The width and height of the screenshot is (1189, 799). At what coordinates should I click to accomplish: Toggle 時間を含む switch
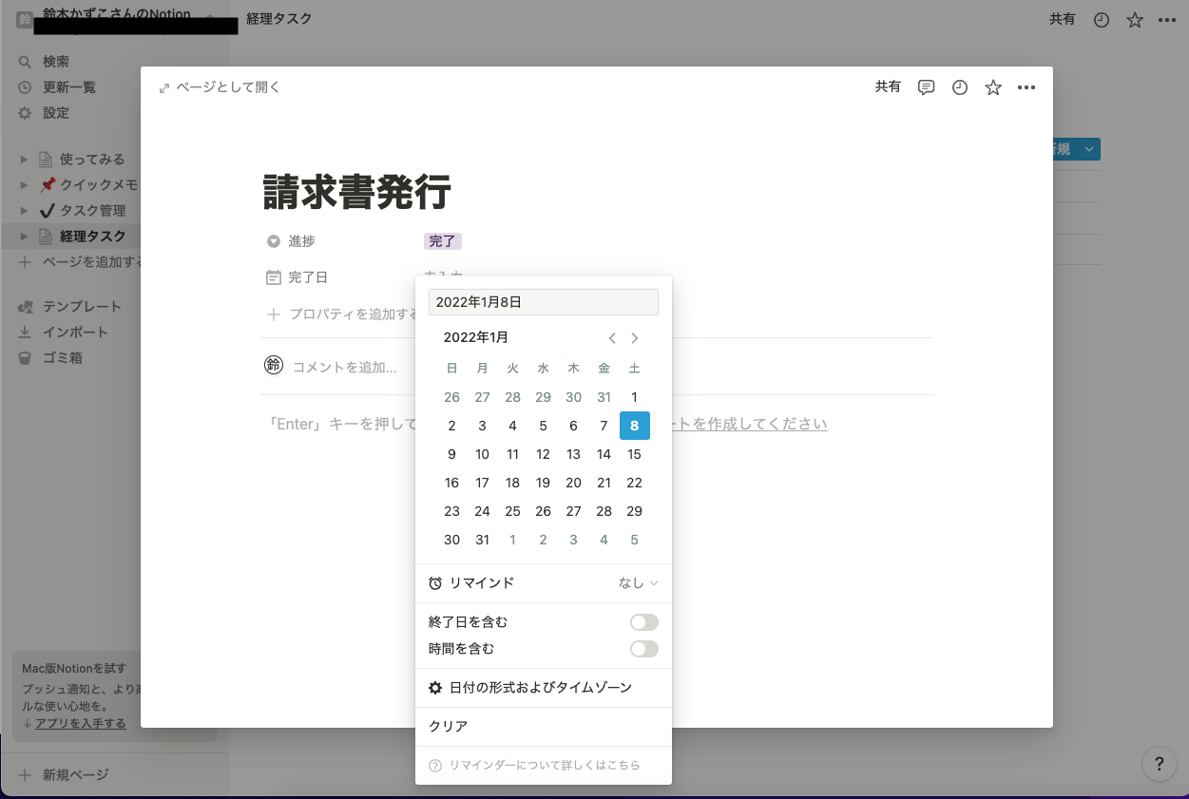click(644, 649)
